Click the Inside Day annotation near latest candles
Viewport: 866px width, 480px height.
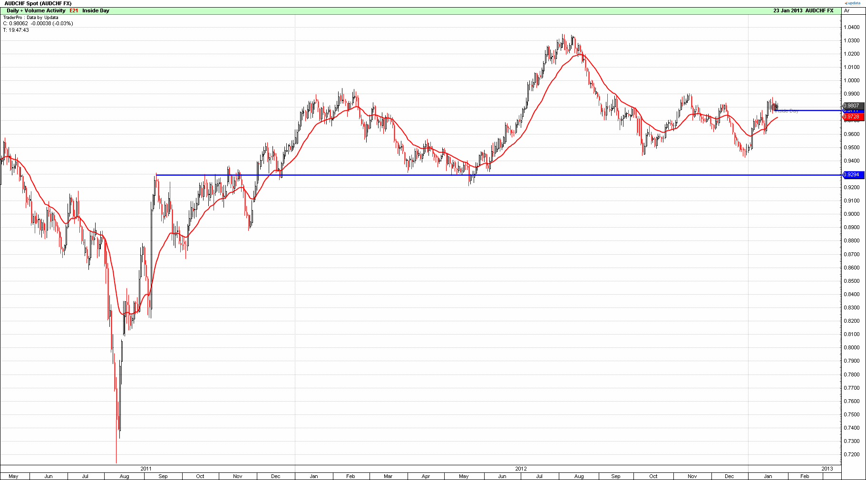[x=787, y=111]
